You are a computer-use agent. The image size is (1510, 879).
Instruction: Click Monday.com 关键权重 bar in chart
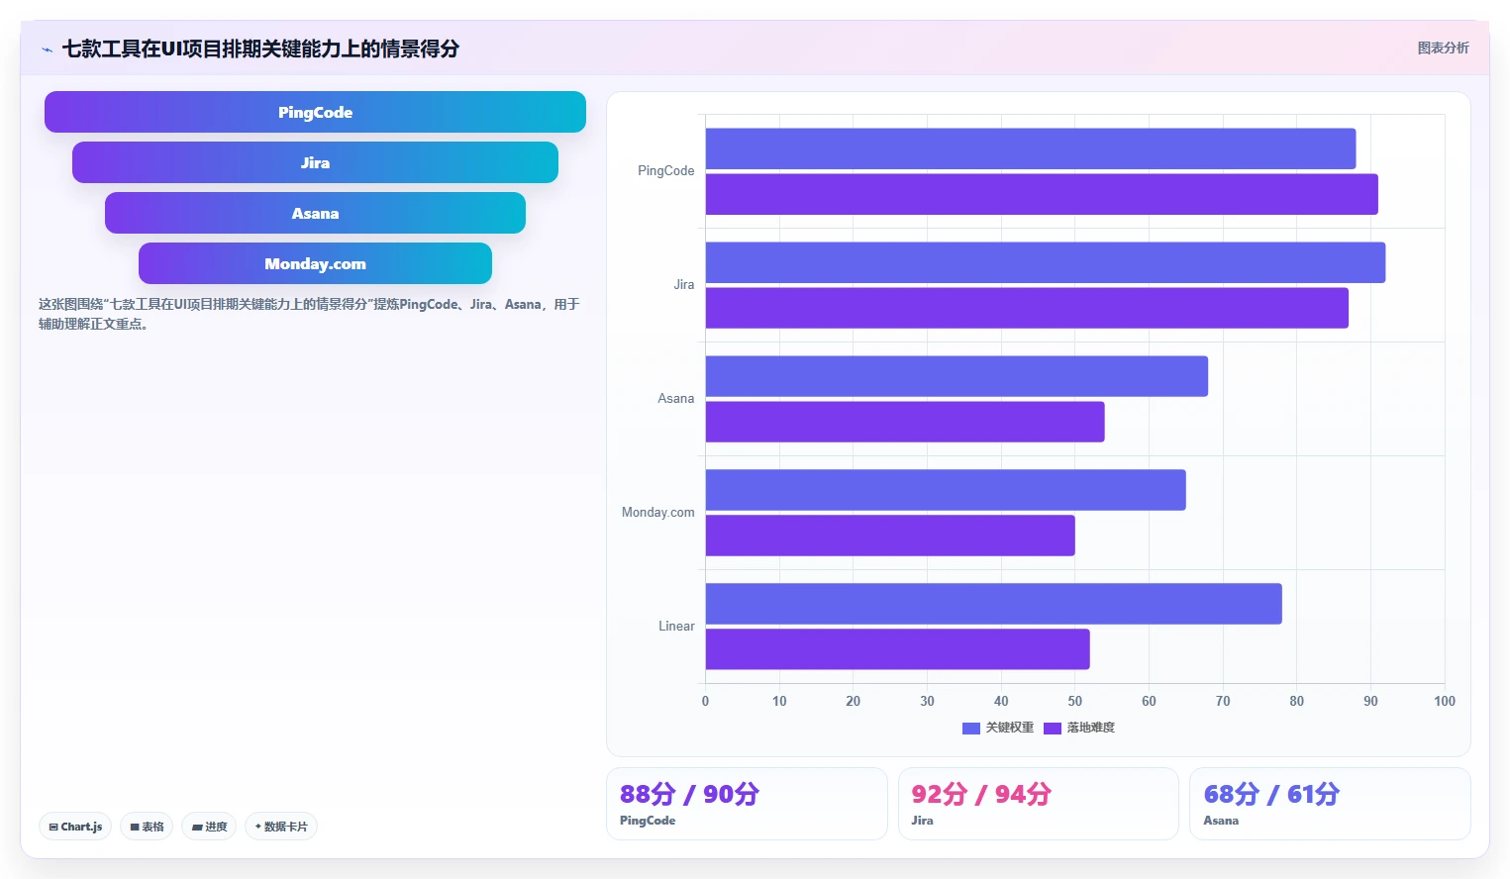(x=946, y=490)
